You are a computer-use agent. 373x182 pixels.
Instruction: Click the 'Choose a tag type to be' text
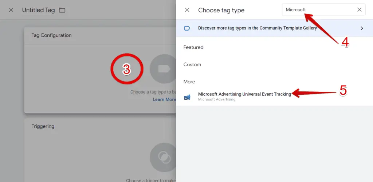tap(153, 92)
